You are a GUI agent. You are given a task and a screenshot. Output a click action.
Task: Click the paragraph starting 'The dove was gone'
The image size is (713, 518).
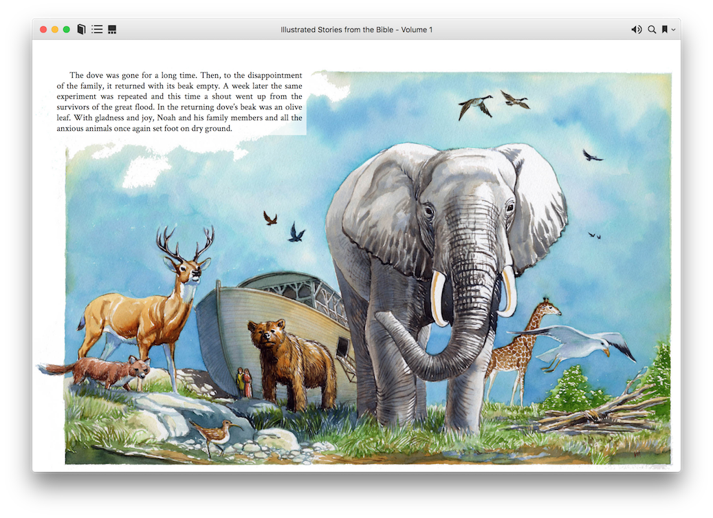click(x=179, y=102)
